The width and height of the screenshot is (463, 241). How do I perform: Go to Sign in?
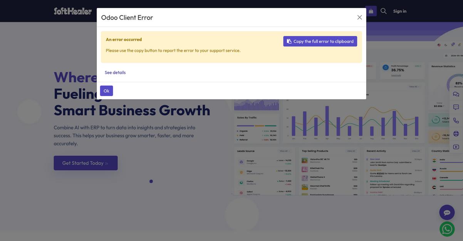tap(399, 11)
